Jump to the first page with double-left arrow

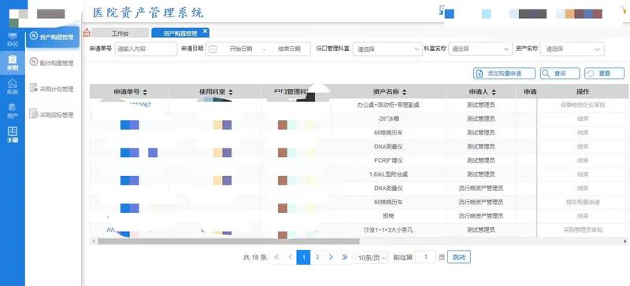(x=276, y=257)
